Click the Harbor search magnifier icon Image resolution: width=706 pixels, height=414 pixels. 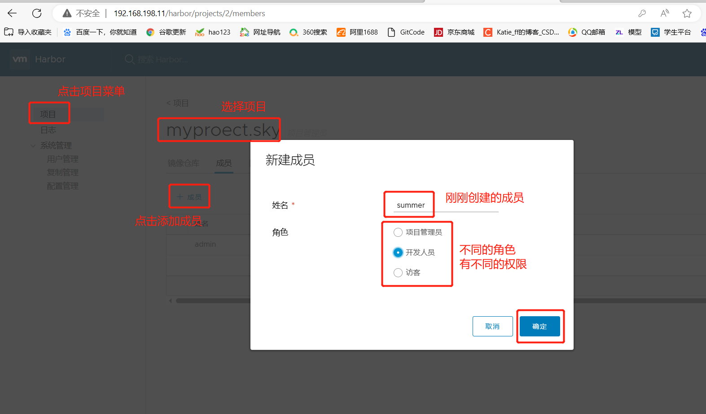pos(129,59)
